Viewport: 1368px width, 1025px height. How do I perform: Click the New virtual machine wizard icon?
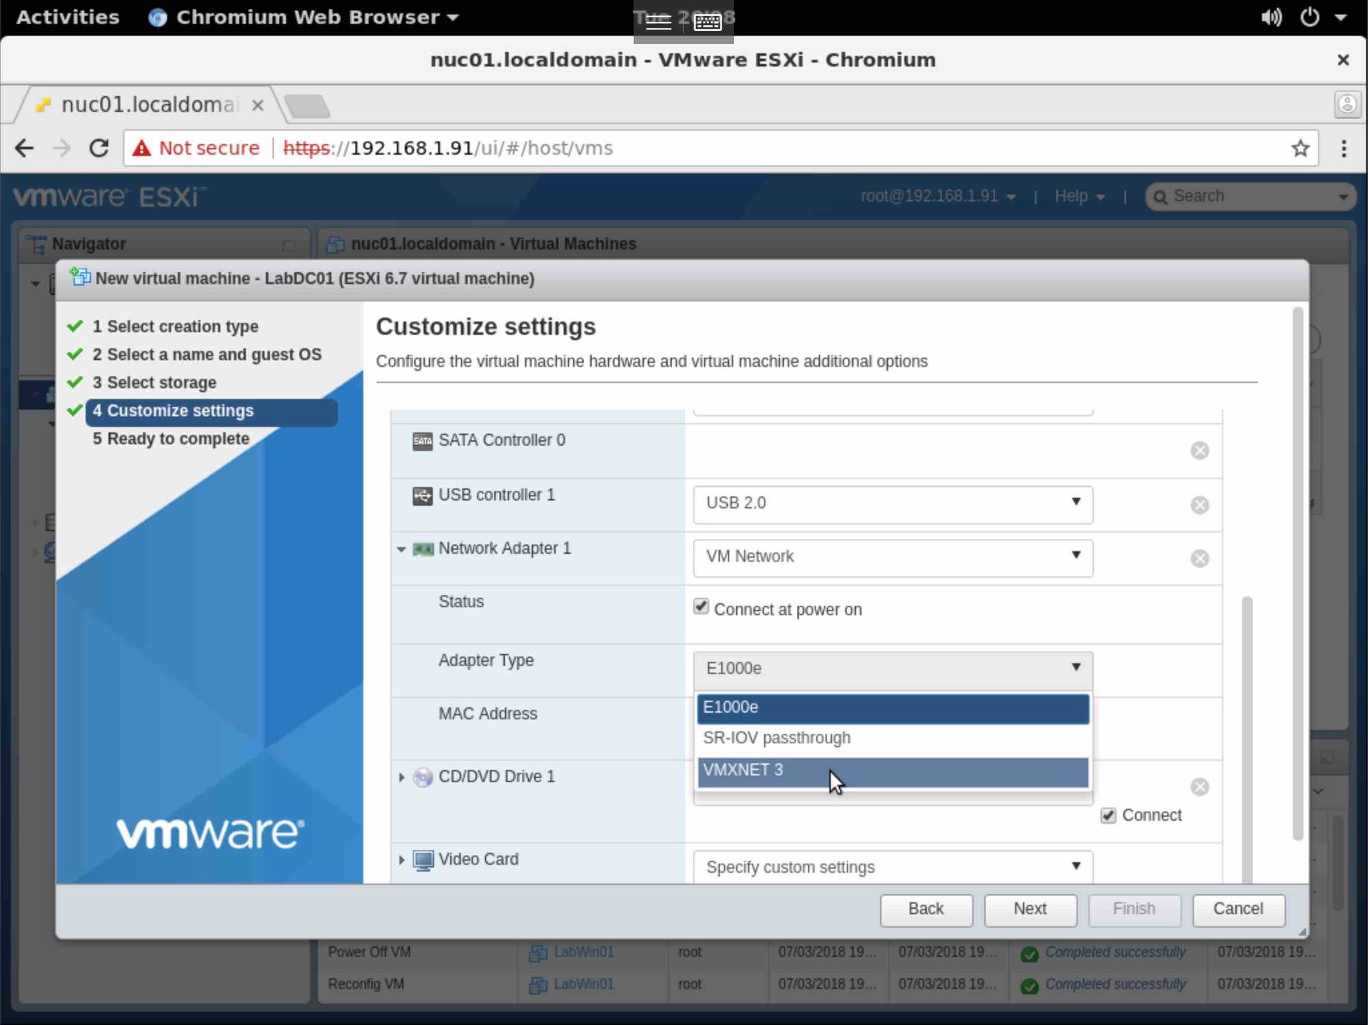[x=80, y=278]
